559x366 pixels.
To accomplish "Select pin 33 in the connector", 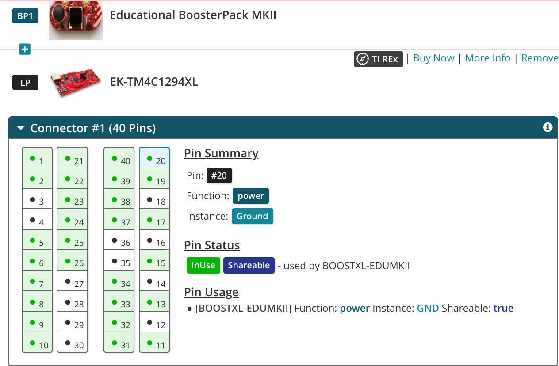I will 119,301.
